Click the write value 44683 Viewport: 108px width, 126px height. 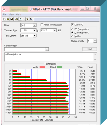(82, 89)
